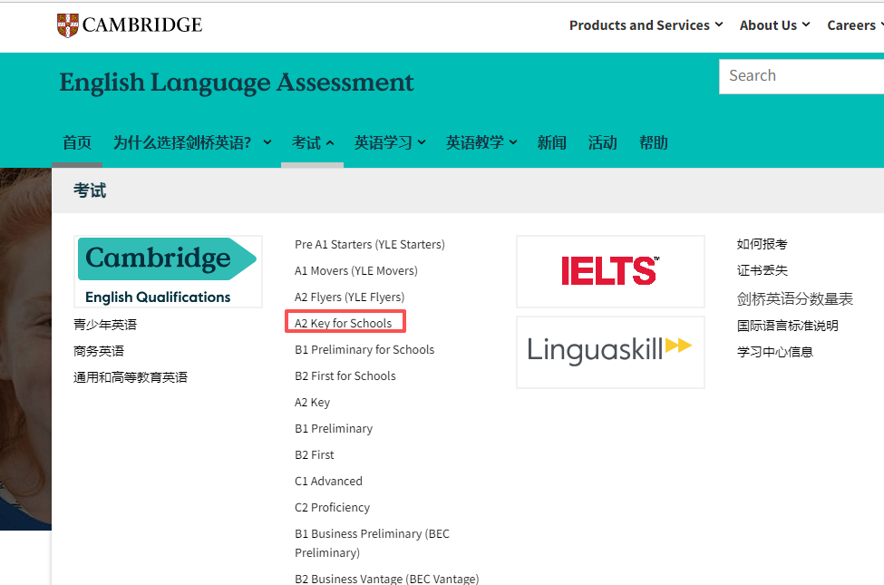884x585 pixels.
Task: Open the 英语教学 menu
Action: (x=481, y=142)
